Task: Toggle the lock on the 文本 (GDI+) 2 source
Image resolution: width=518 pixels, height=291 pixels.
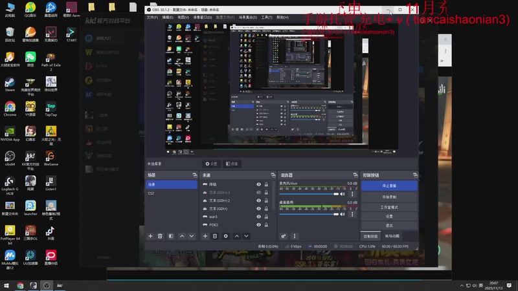Action: pyautogui.click(x=267, y=200)
